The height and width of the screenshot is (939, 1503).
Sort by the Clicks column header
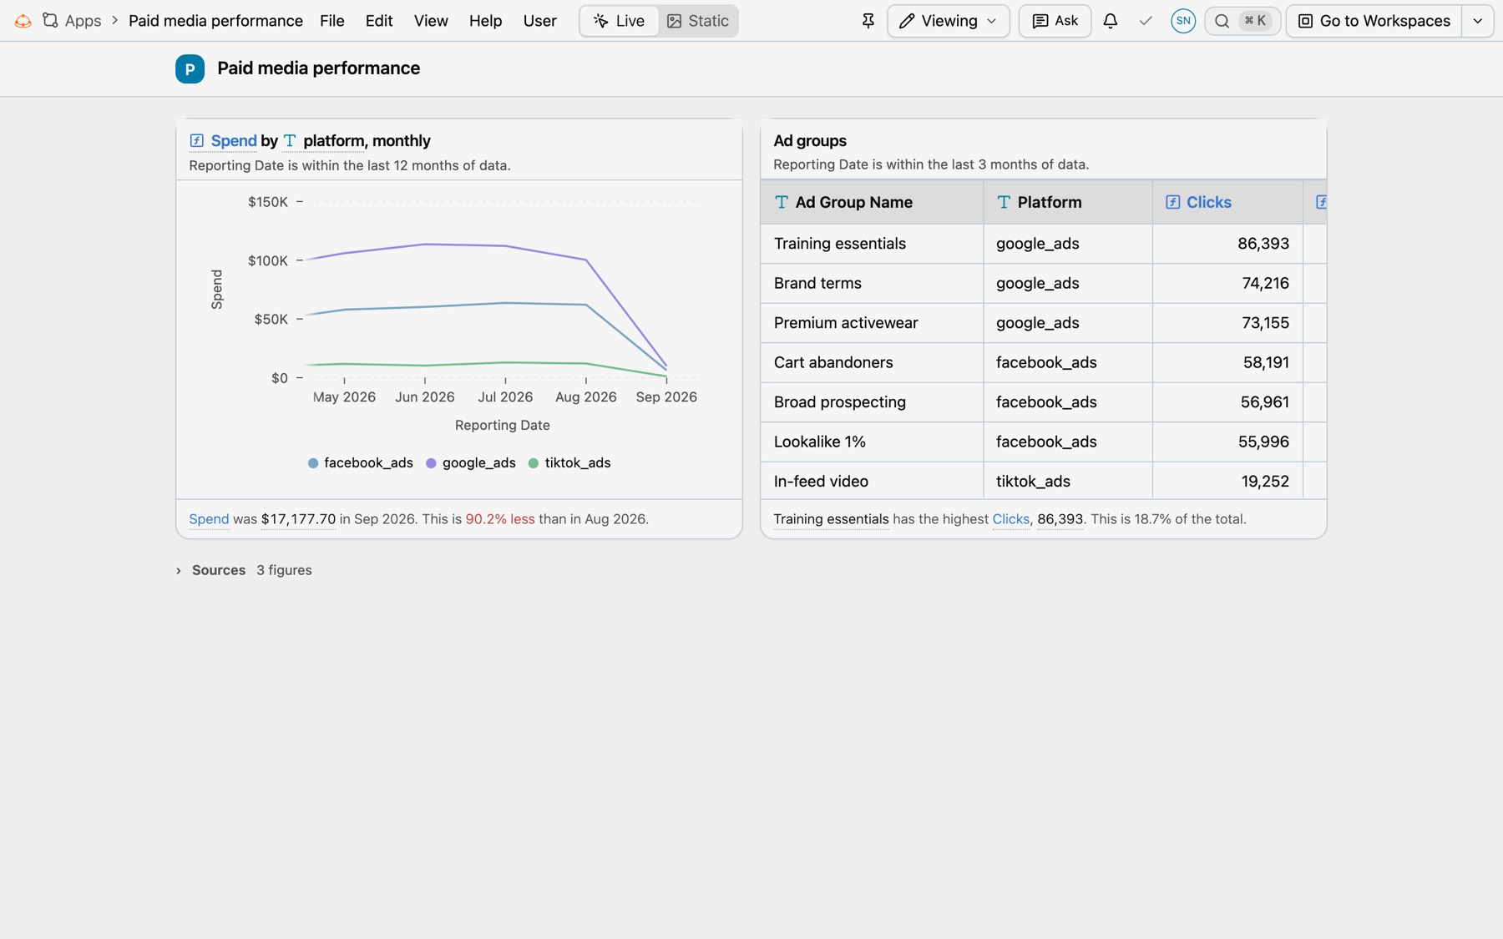(x=1227, y=202)
